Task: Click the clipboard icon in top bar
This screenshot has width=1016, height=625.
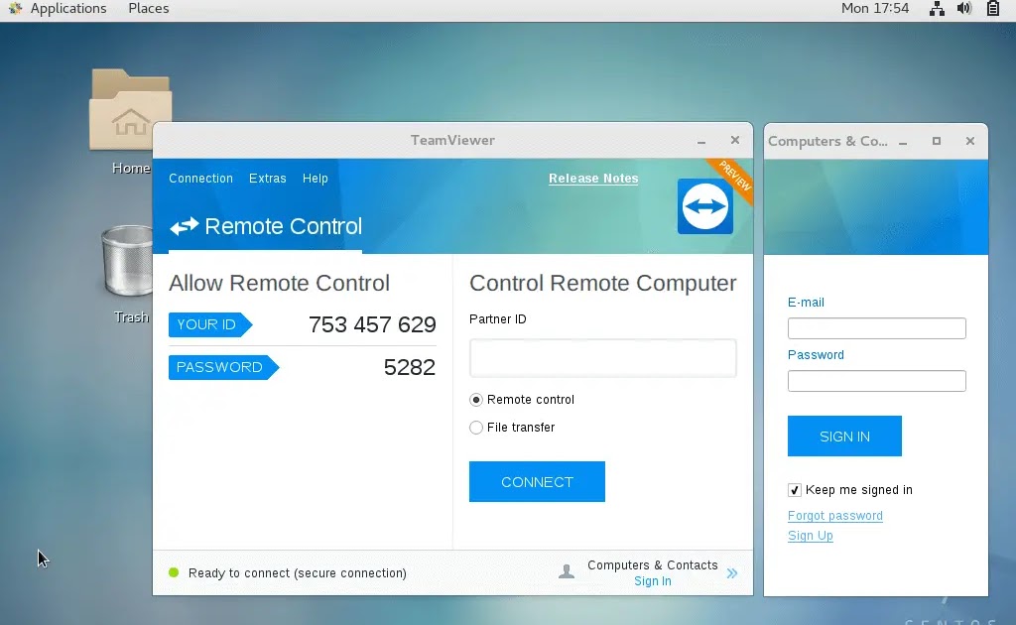Action: (x=992, y=8)
